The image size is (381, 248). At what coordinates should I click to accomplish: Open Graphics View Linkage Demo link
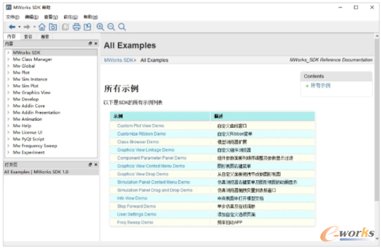[x=145, y=150]
